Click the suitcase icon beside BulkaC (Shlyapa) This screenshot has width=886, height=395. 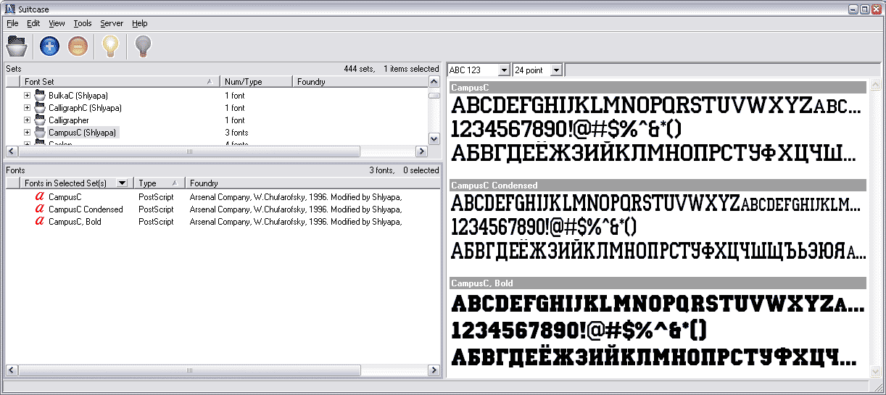click(x=40, y=96)
